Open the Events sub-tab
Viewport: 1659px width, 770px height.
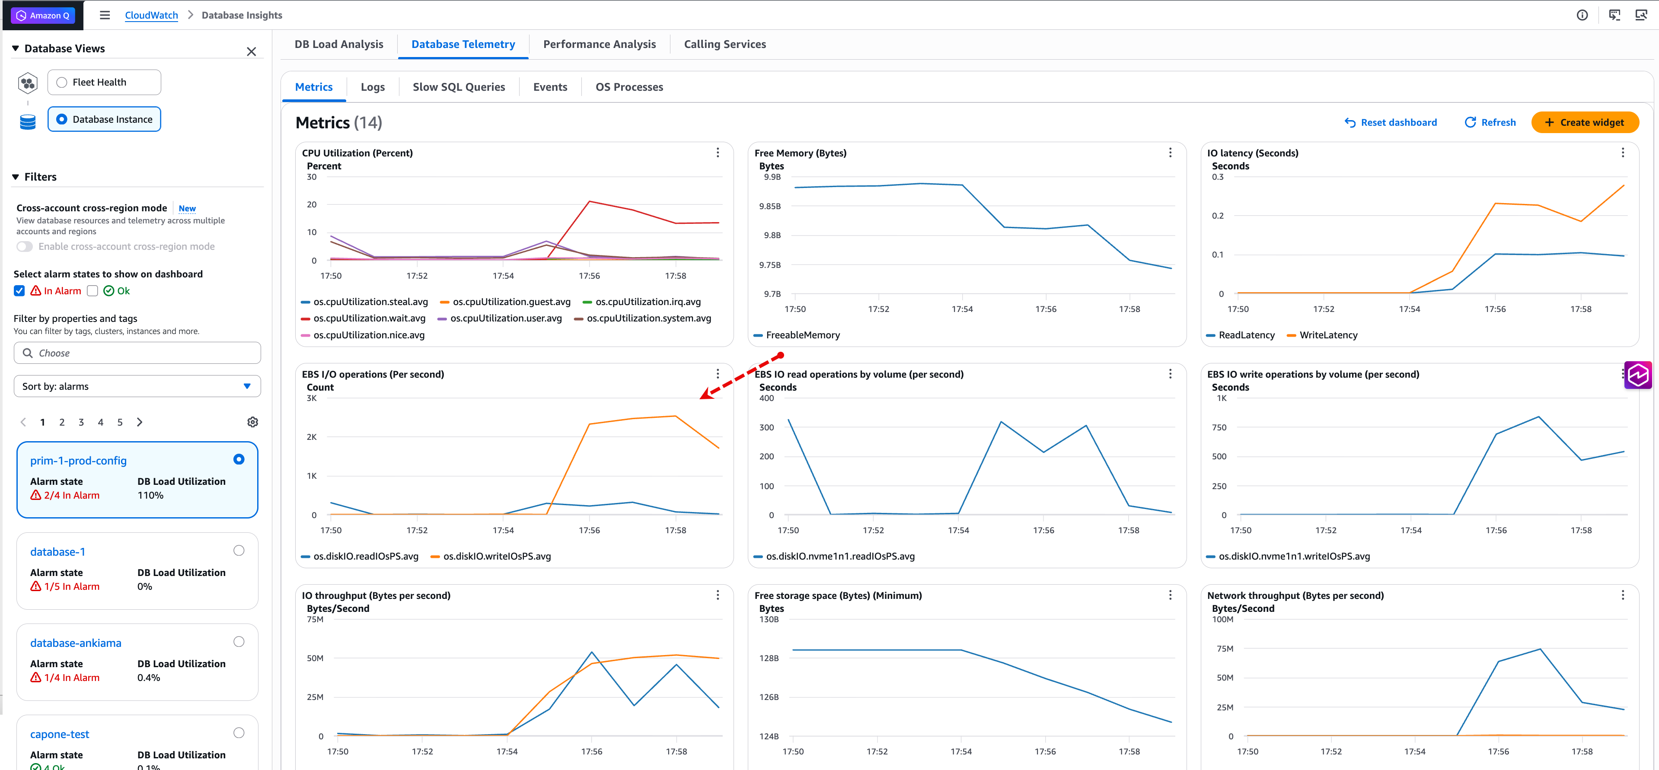550,87
